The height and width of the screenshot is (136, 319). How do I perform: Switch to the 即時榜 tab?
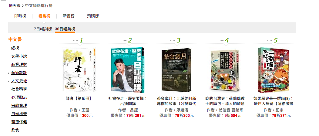point(20,16)
